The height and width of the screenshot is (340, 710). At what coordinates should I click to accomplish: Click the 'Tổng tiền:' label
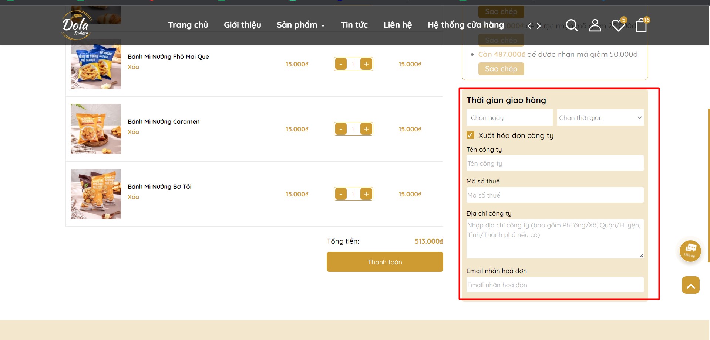coord(343,241)
